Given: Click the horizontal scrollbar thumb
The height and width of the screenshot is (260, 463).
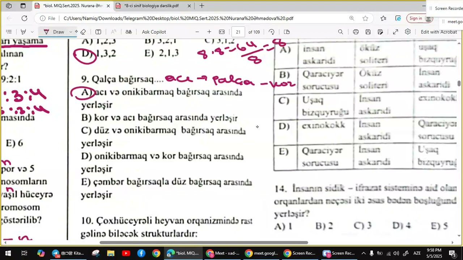Looking at the screenshot, I should (x=204, y=243).
